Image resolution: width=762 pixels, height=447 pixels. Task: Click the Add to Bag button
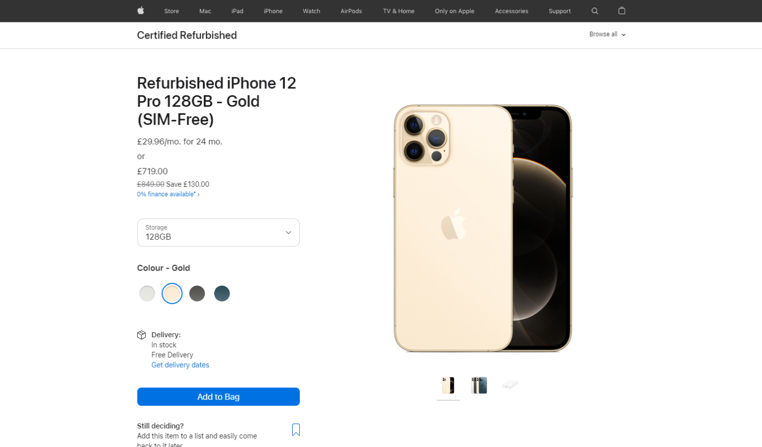pyautogui.click(x=218, y=396)
